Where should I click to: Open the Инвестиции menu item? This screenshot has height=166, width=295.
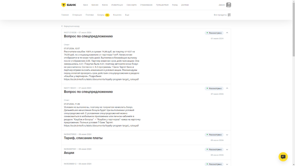pyautogui.click(x=117, y=5)
